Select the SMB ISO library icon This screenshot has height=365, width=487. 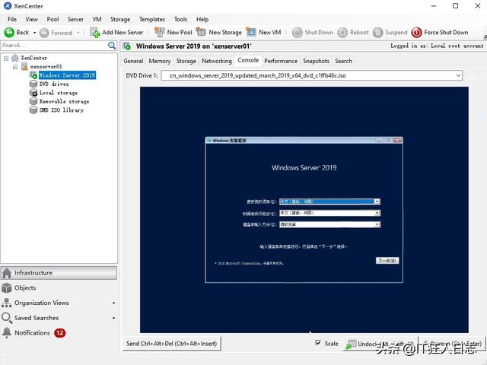[33, 110]
